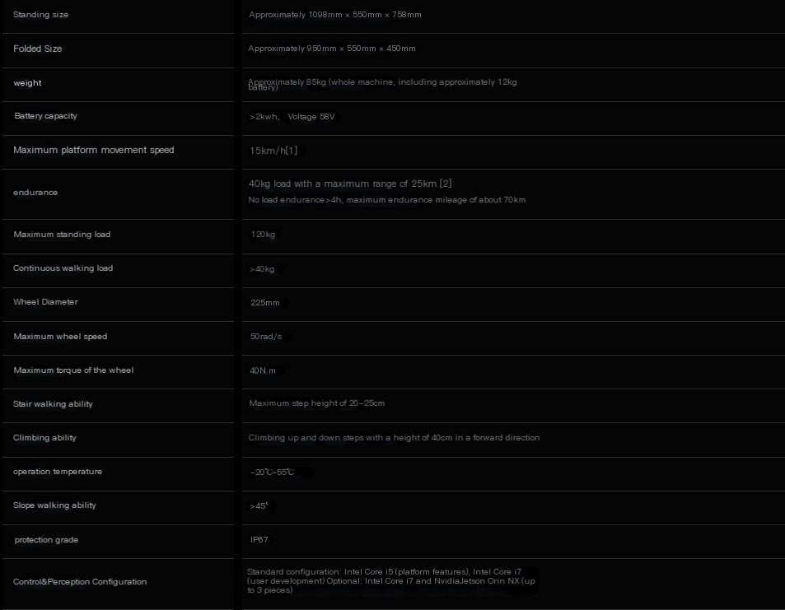
Task: Click the 120kg value
Action: [263, 235]
